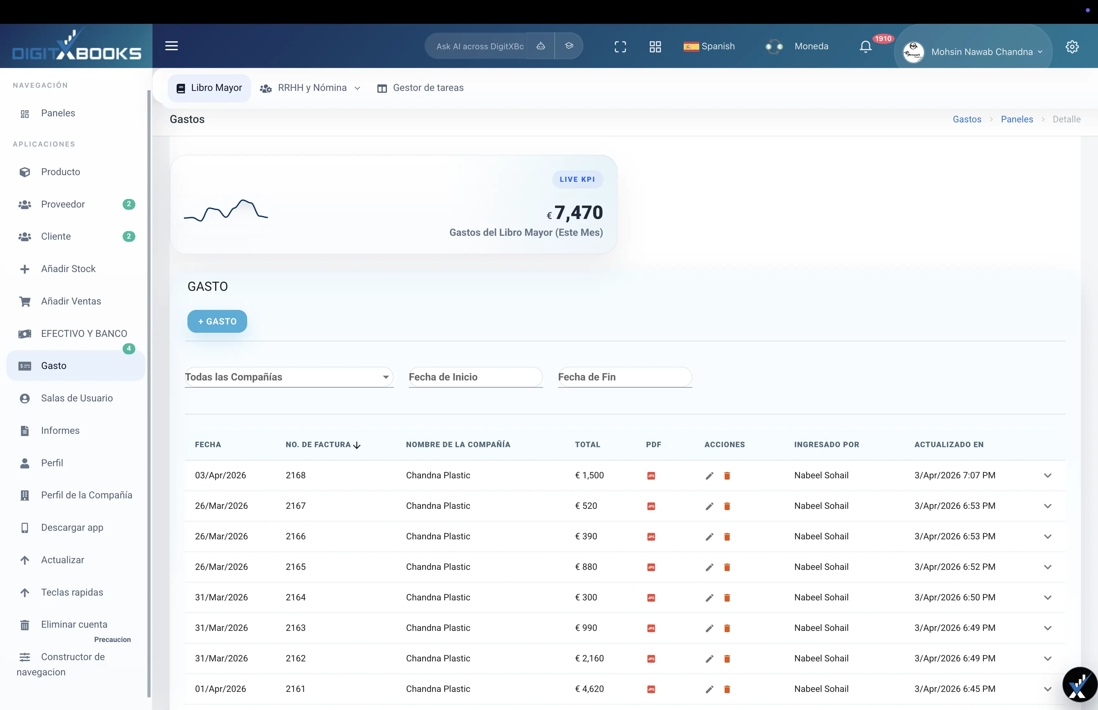Expand the row details for invoice 2168
Screen dimensions: 1098x710
click(1048, 475)
